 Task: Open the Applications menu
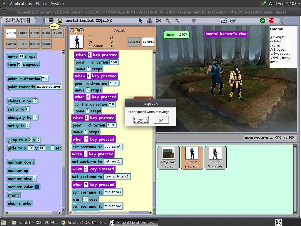[x=21, y=4]
